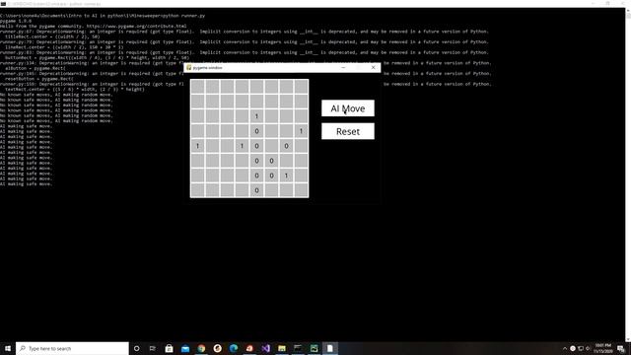Click the Reset button
The width and height of the screenshot is (631, 355).
(x=348, y=131)
